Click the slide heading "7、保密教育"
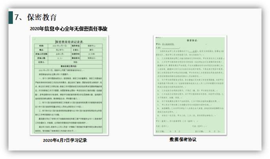270x159 pixels. coord(36,17)
